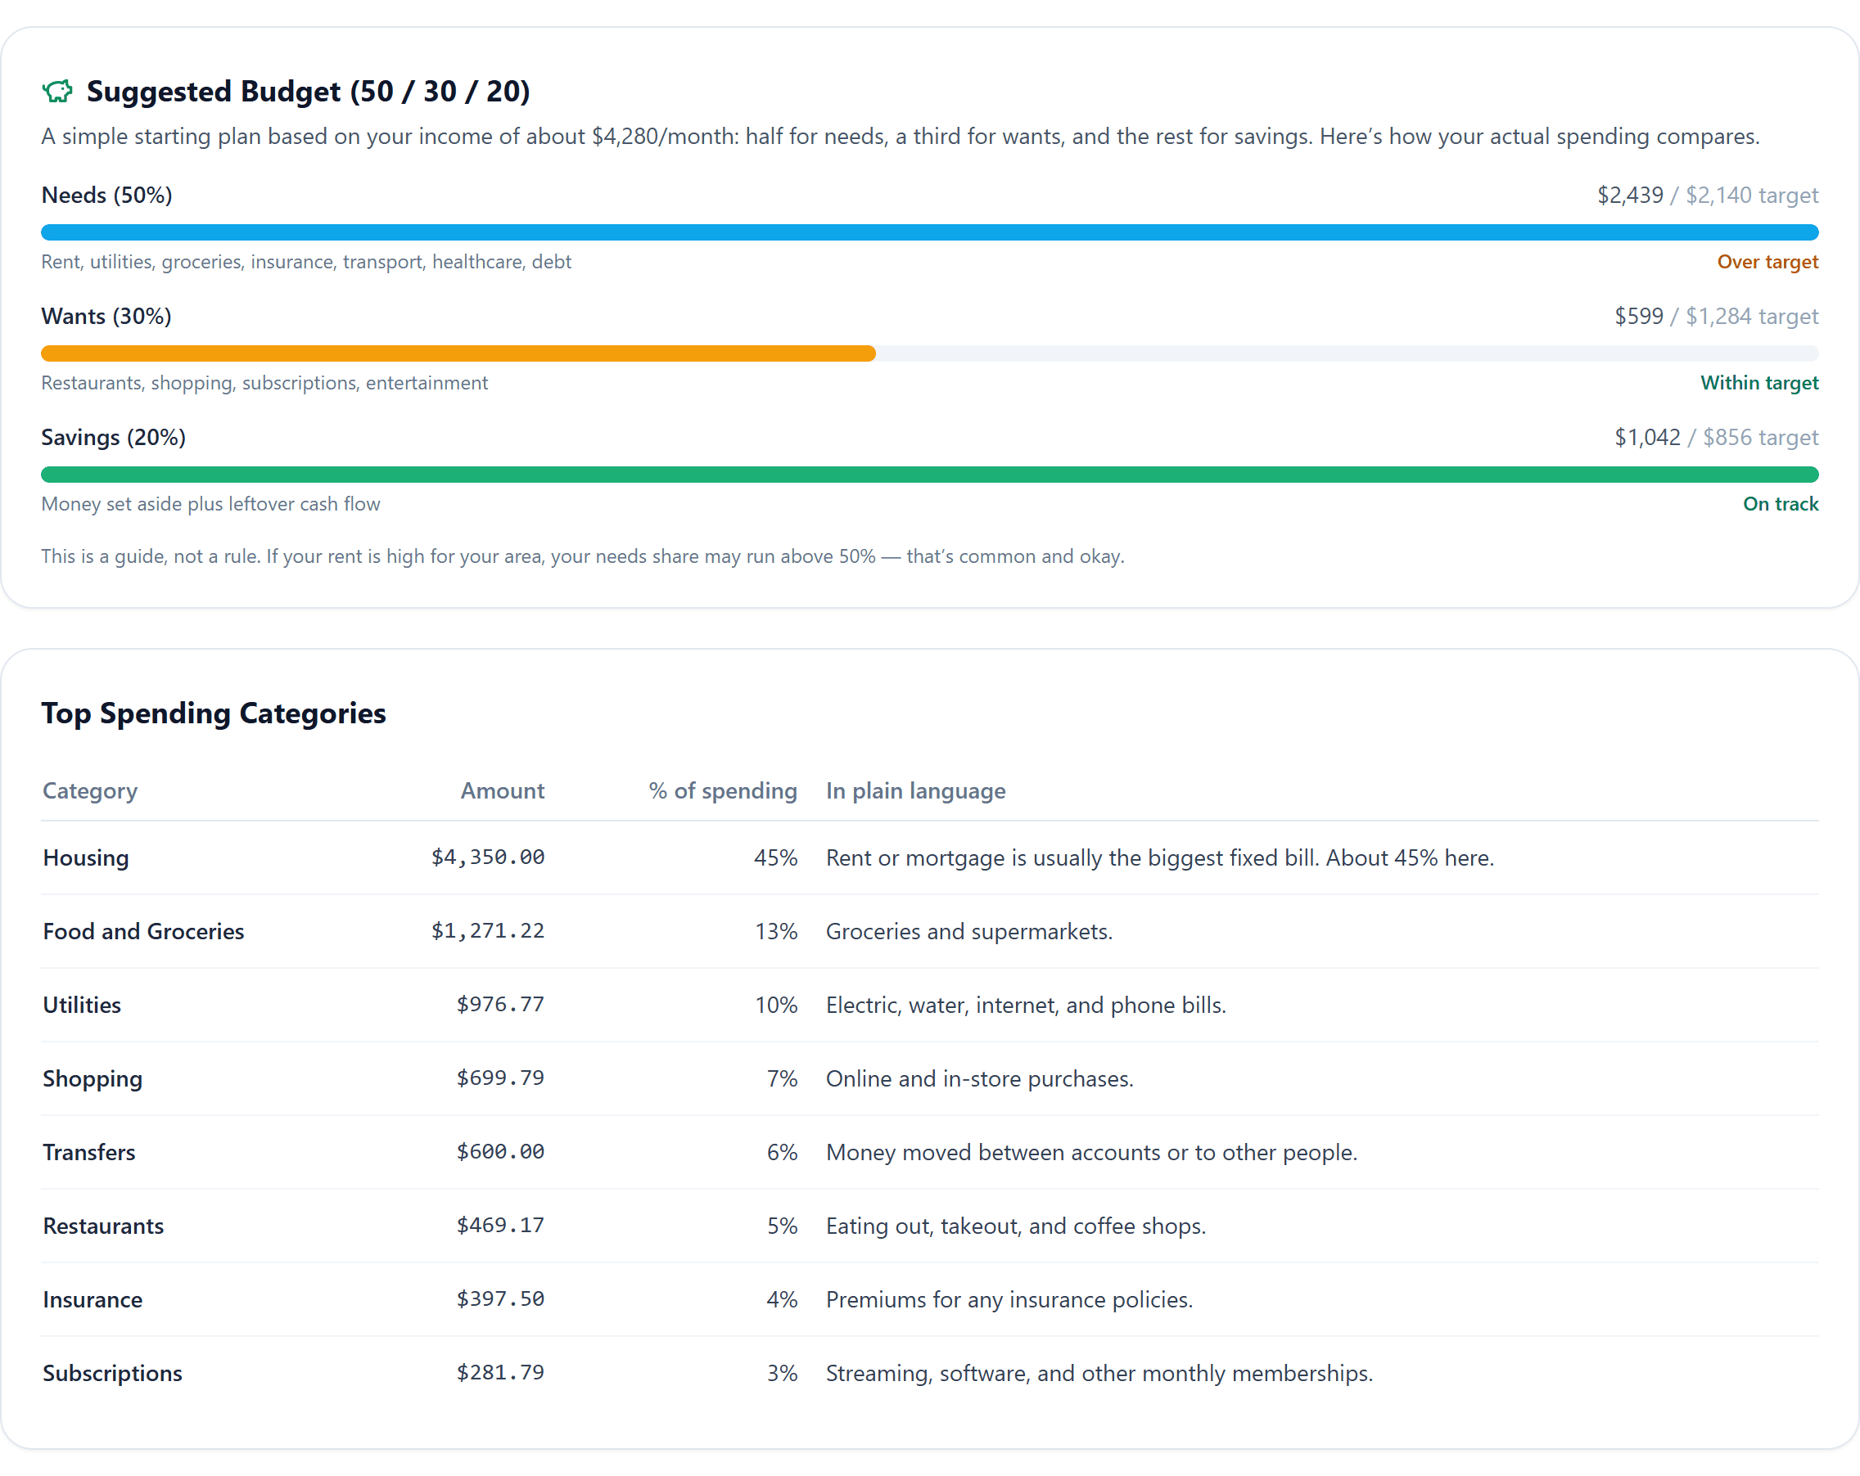Screen dimensions: 1860x1476
Task: Click the income description paragraph mentioning $4,280/month
Action: [901, 137]
